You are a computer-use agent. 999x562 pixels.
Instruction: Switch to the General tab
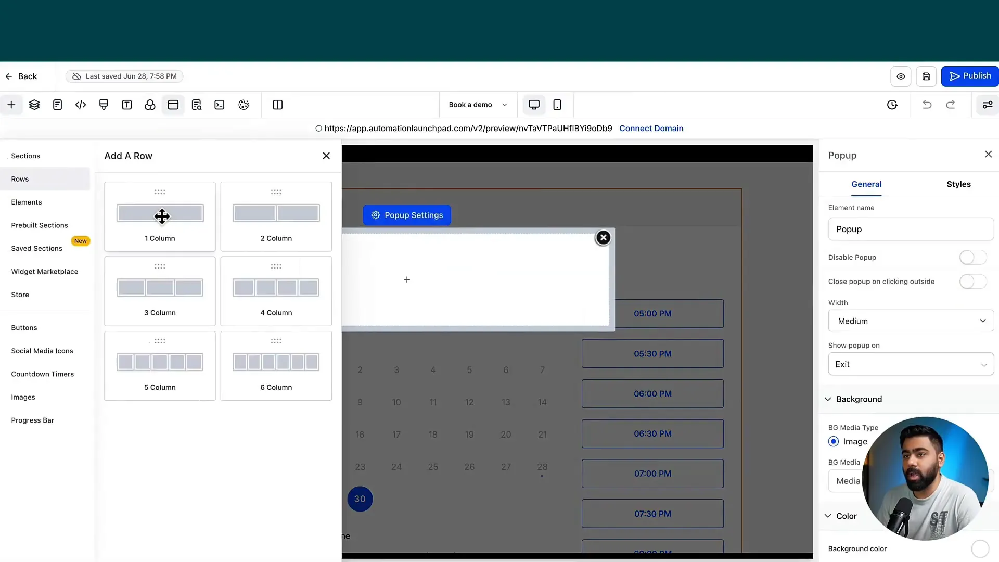[866, 184]
